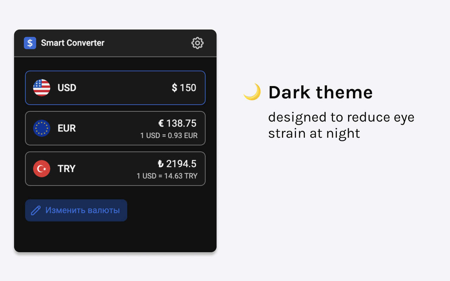Select the USD currency row

(115, 88)
